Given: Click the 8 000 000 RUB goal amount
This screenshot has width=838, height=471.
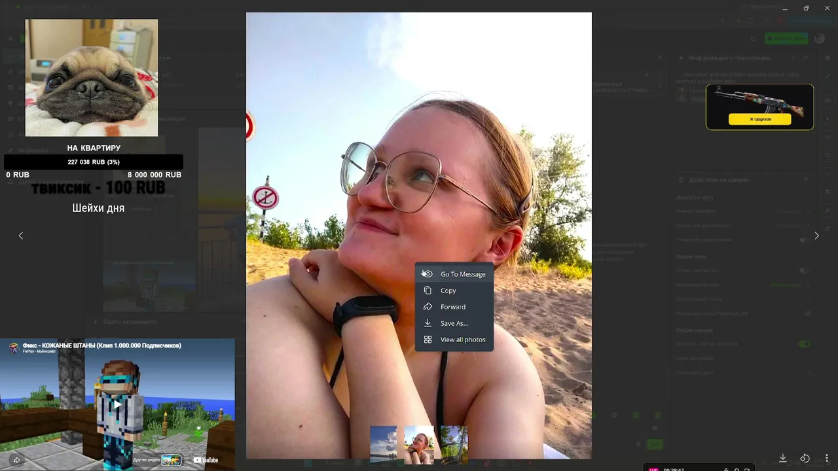Looking at the screenshot, I should [x=155, y=175].
